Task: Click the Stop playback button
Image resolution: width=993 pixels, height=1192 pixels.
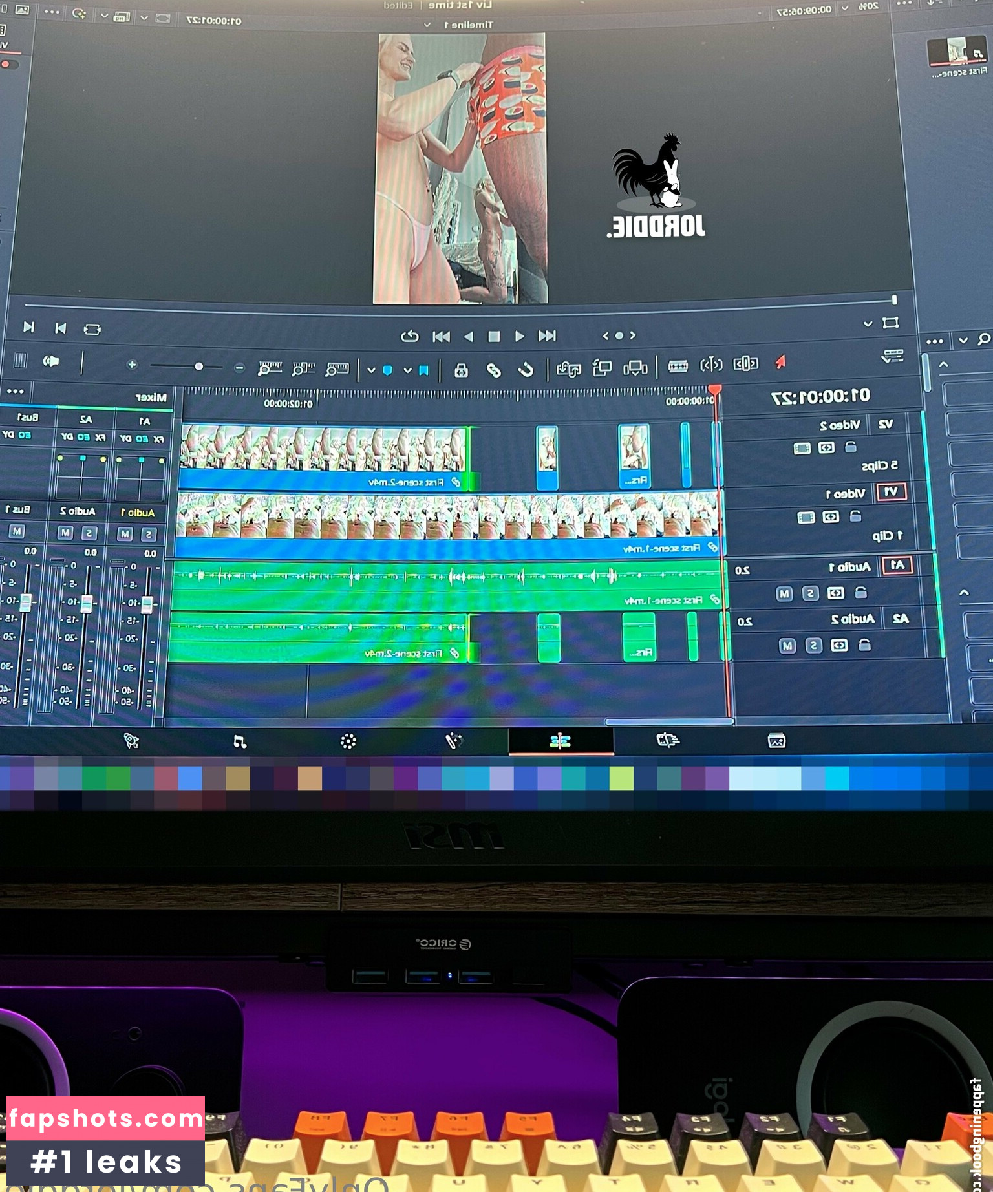Action: click(494, 336)
